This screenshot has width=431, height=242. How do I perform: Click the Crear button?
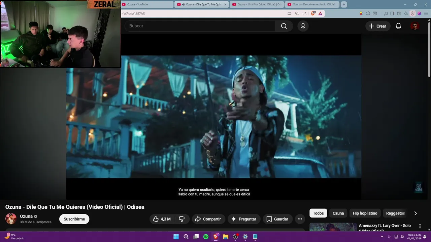pyautogui.click(x=377, y=26)
